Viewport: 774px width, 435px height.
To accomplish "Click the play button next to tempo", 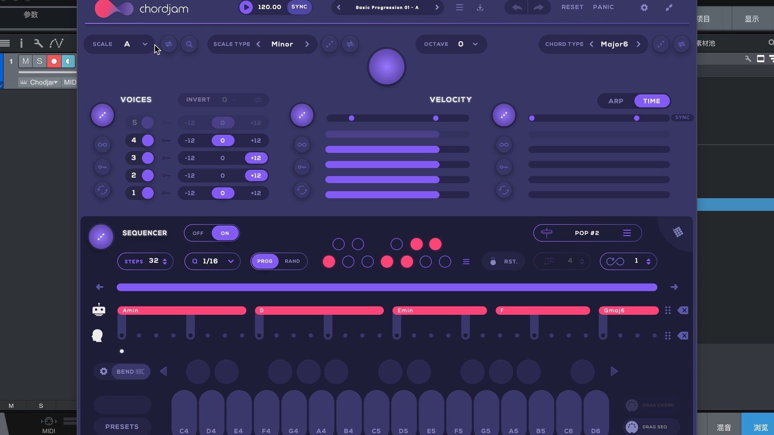I will pos(246,7).
